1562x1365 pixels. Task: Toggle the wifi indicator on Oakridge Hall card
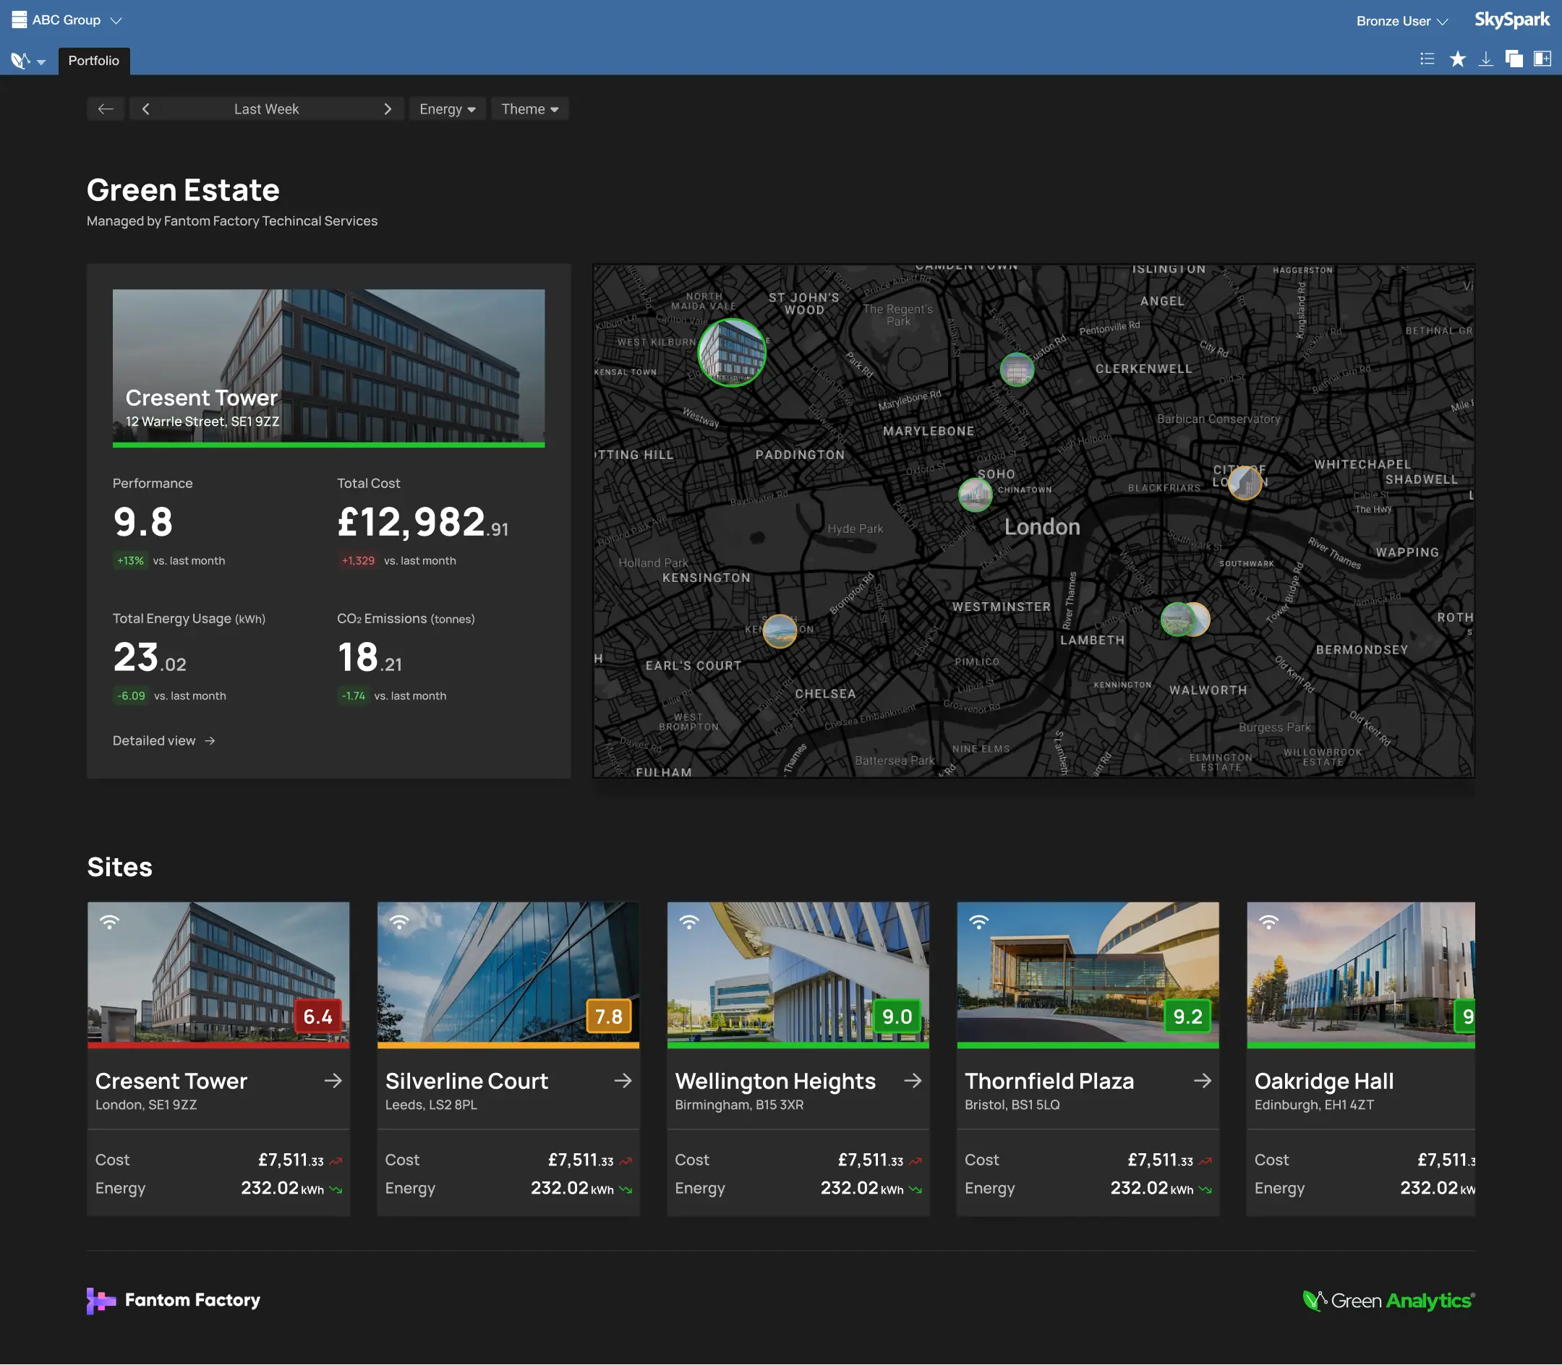tap(1268, 921)
